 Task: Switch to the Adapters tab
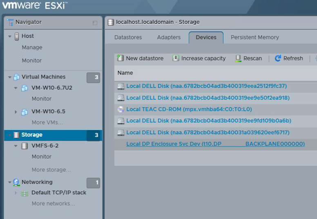(169, 37)
